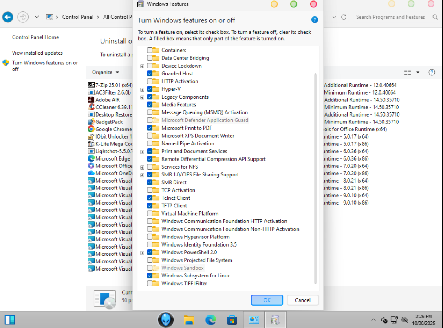Screen dimensions: 443x328
Task: Expand SMB 1.0/CIFS File Sharing Support
Action: click(142, 175)
